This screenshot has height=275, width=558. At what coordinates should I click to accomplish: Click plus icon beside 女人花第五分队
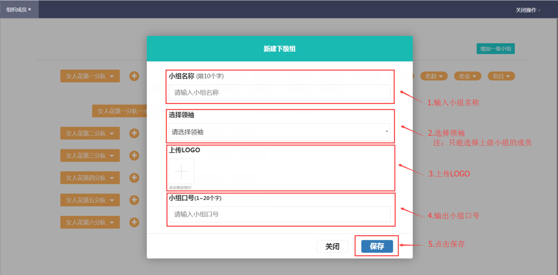134,200
